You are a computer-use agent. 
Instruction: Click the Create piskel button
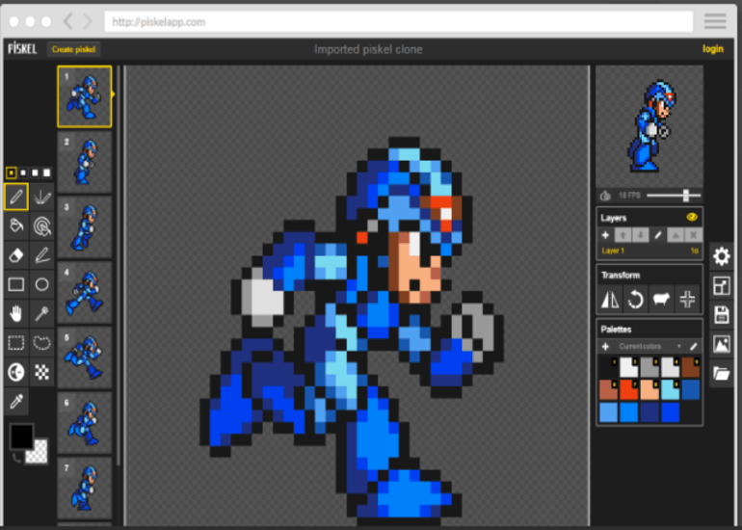[74, 49]
